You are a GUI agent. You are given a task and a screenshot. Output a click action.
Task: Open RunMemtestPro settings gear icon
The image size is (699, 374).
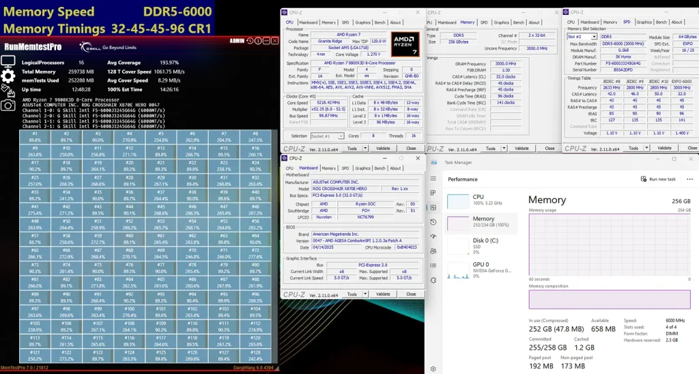(x=8, y=76)
